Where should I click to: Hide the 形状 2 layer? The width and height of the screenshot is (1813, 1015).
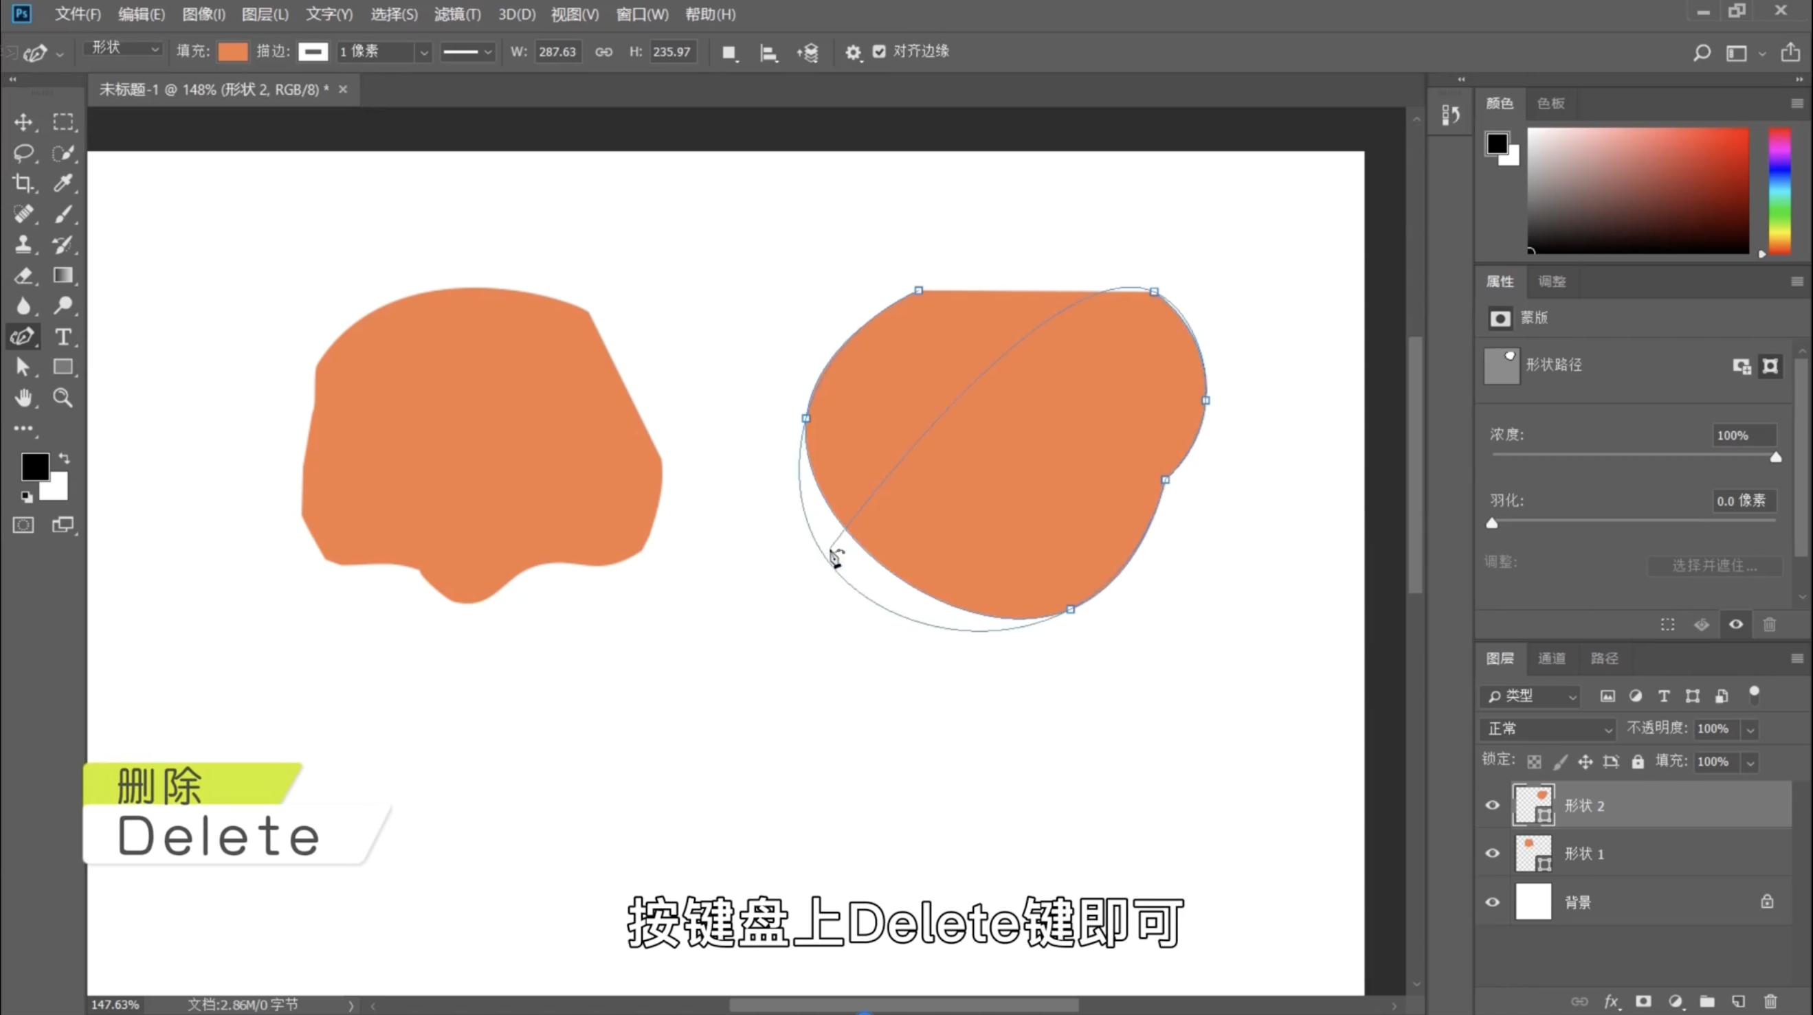click(1492, 806)
